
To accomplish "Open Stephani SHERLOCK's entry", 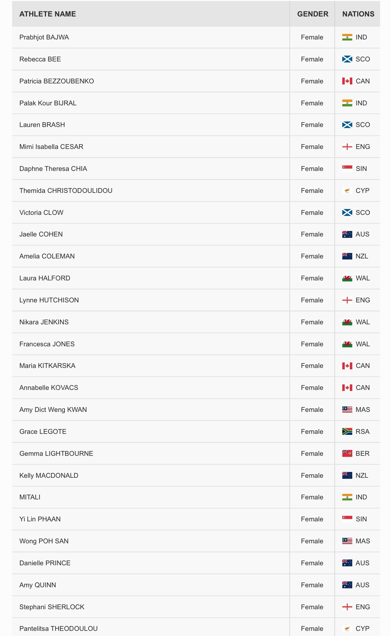I will pyautogui.click(x=52, y=607).
